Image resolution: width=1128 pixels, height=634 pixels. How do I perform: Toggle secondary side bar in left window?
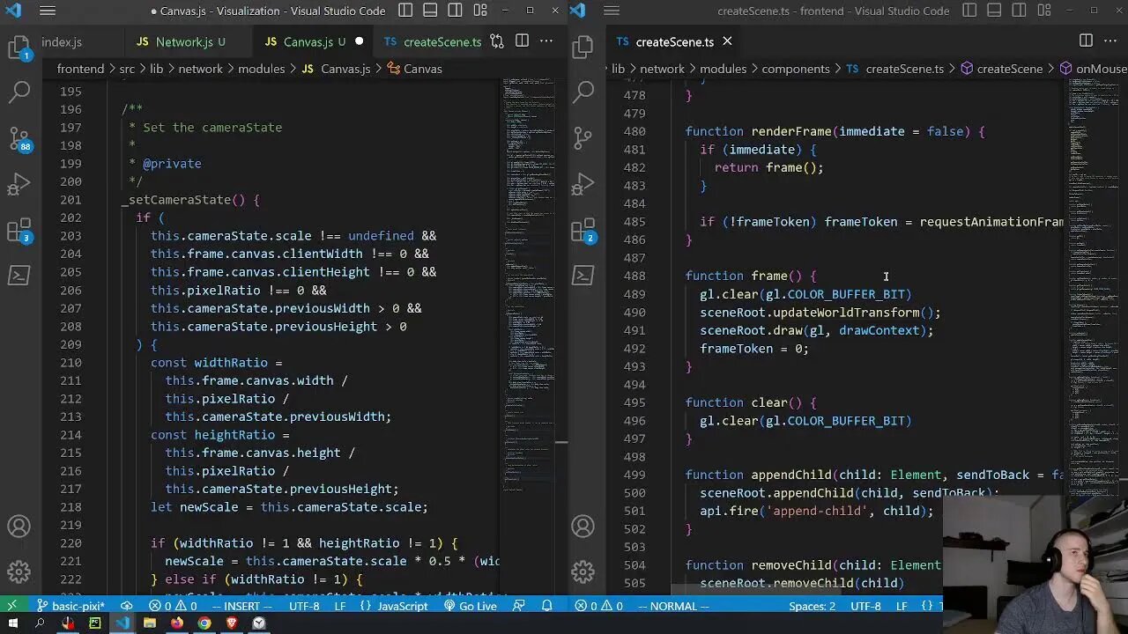pos(455,11)
